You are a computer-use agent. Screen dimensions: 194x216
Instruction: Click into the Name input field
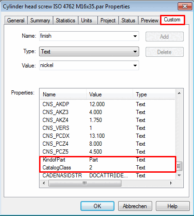[x=86, y=36]
